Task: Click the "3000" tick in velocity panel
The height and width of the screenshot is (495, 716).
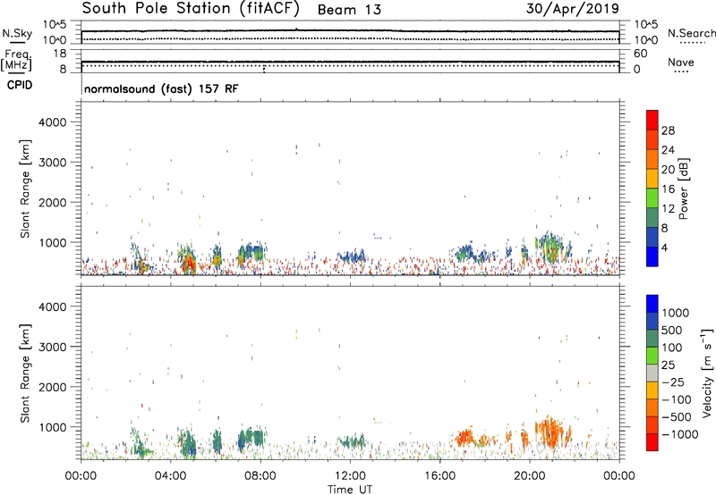Action: 52,347
